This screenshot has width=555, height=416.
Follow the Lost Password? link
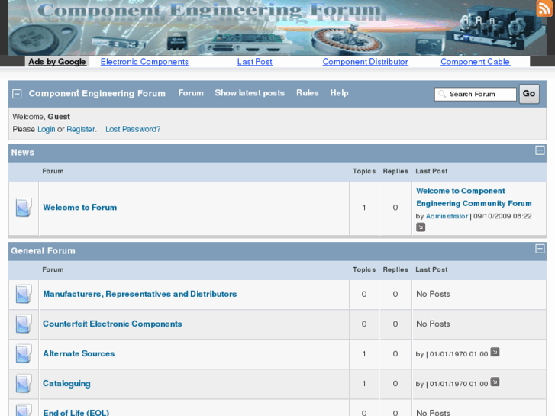[x=133, y=130]
